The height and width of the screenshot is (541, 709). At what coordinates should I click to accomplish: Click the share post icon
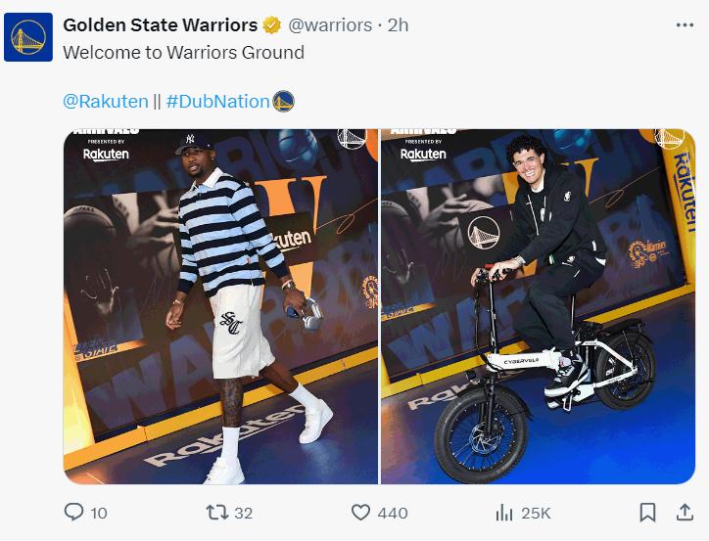click(685, 512)
